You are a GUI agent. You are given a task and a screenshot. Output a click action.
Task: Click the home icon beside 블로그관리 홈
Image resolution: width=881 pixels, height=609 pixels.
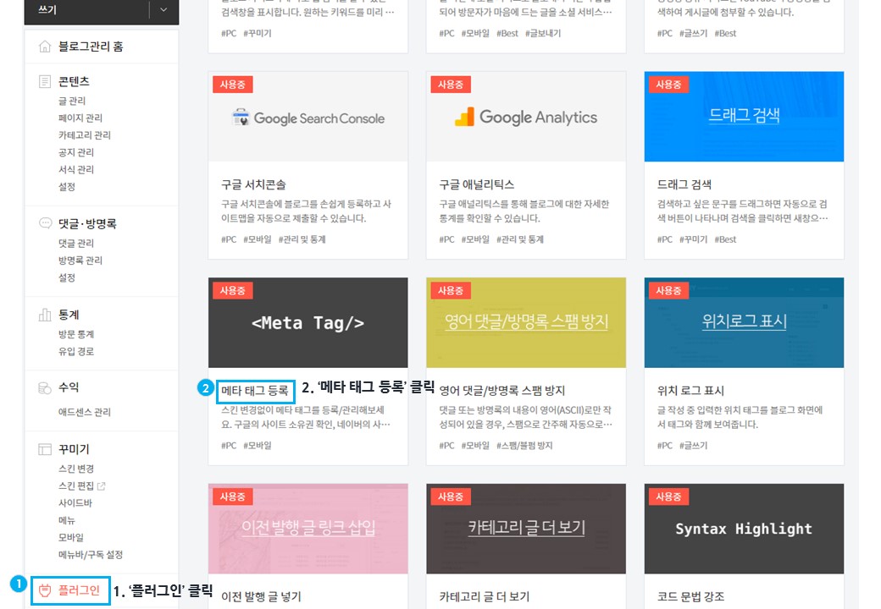(x=44, y=47)
